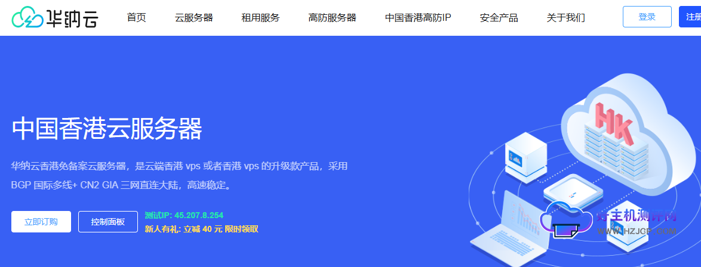Open the 中国香港高防IP menu
Viewport: 701px width, 267px height.
tap(418, 18)
